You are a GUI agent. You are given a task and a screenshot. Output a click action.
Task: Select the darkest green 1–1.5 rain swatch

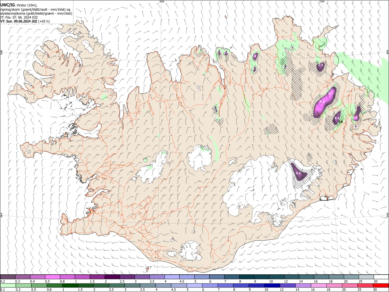click(x=70, y=285)
